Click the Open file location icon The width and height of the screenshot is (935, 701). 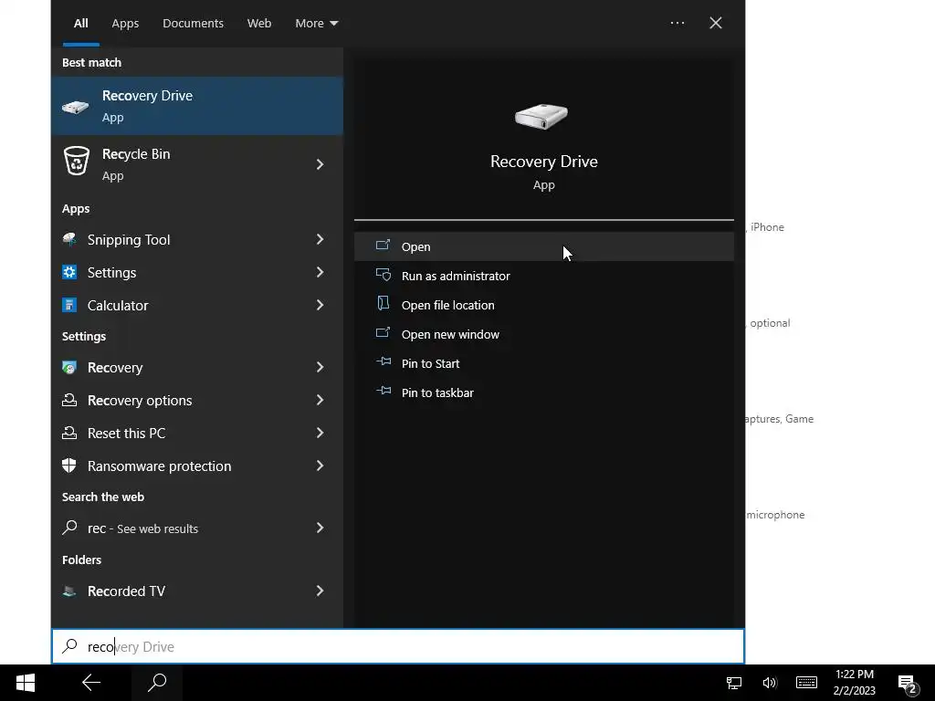pyautogui.click(x=383, y=303)
